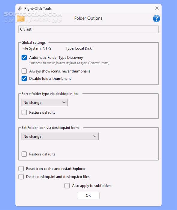The width and height of the screenshot is (177, 210).
Task: Tick Restore defaults under Set Folder icon
Action: (24, 154)
